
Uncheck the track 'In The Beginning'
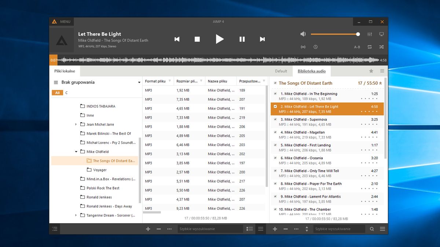coord(275,94)
